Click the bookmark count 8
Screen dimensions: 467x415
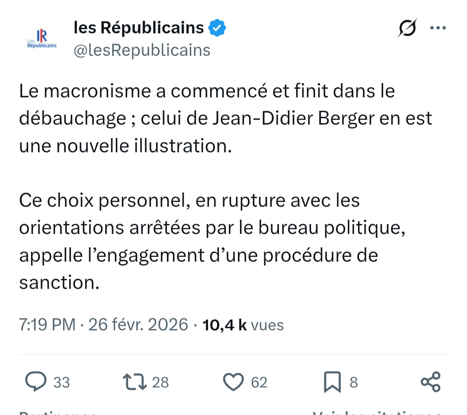[354, 383]
